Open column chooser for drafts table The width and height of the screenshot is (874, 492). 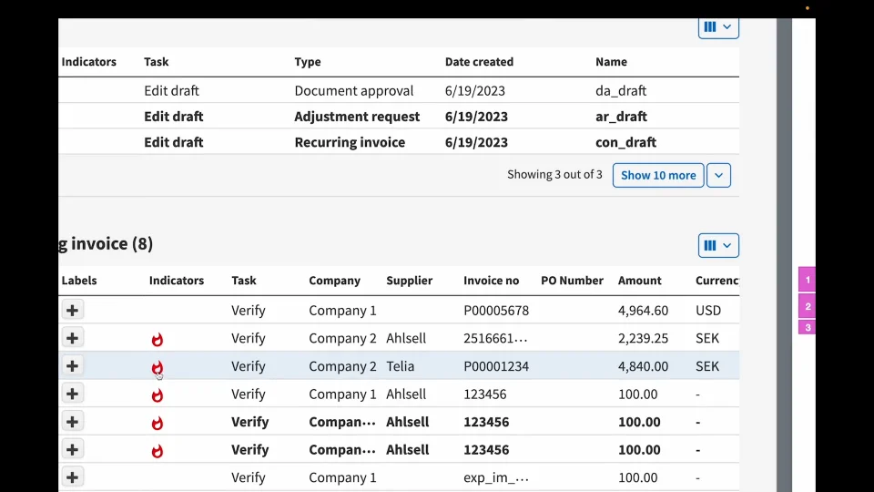click(717, 27)
